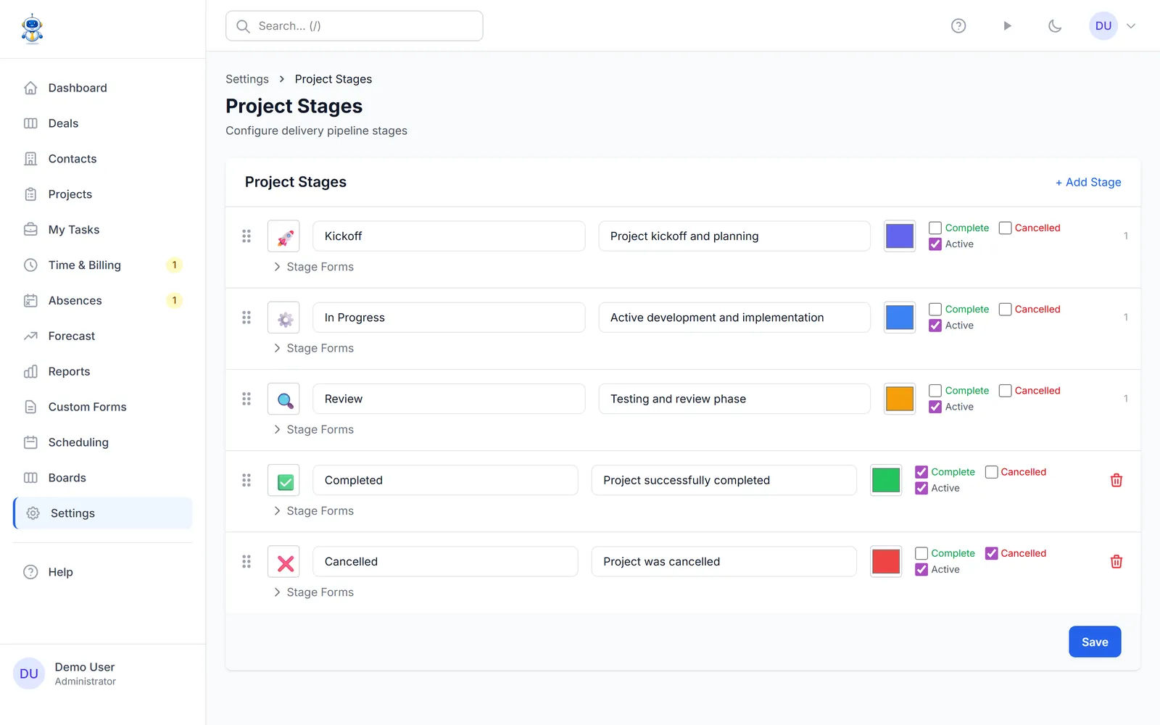Check Cancelled for the Completed stage

(x=991, y=472)
